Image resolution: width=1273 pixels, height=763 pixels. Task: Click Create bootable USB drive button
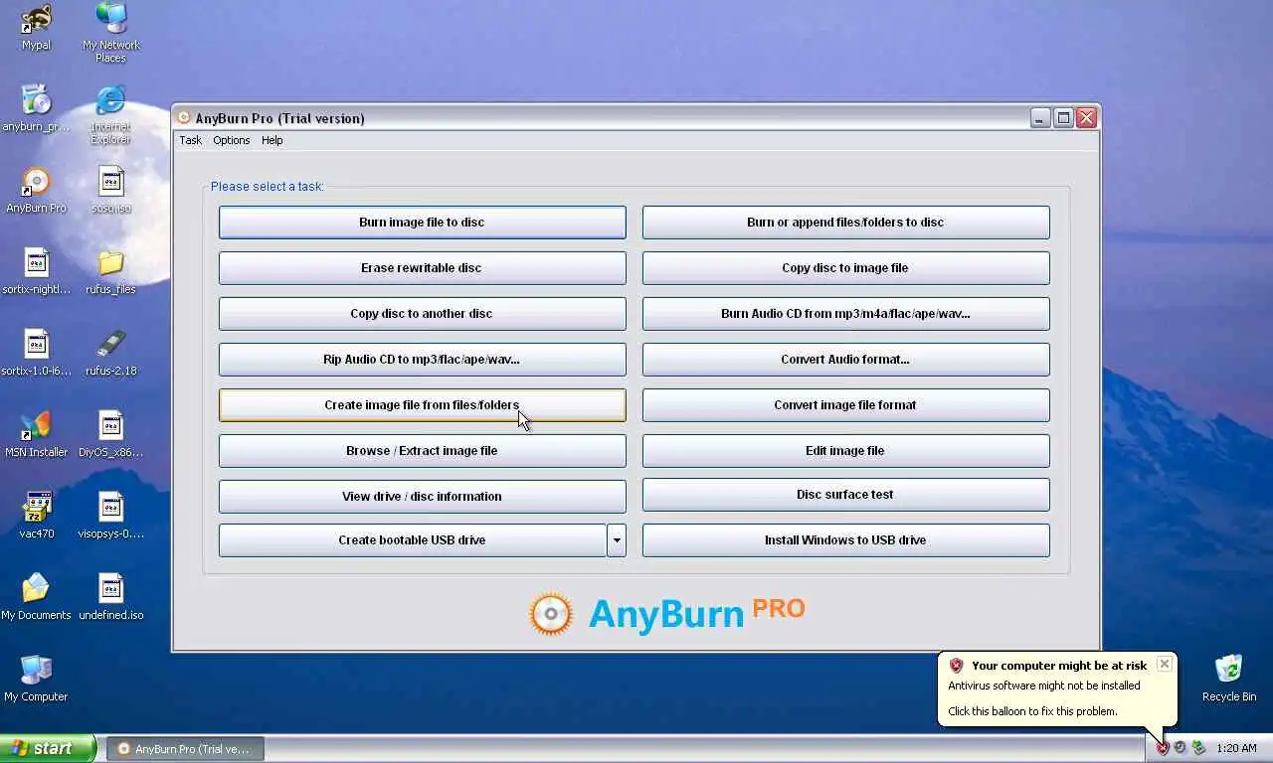(x=412, y=540)
